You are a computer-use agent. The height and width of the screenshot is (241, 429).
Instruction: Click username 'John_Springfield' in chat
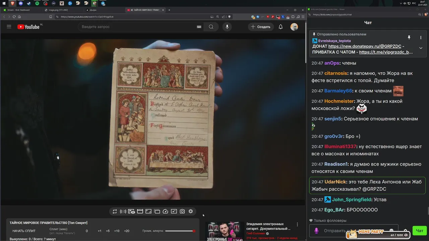tap(352, 199)
